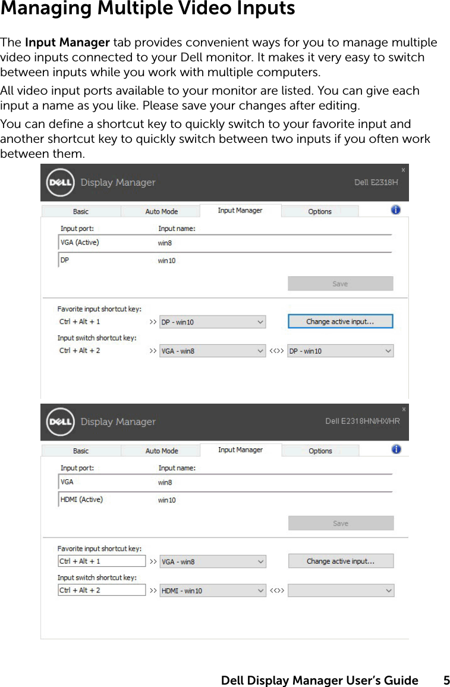This screenshot has width=450, height=687.
Task: Click the Dell logo in the Dell E2318H window
Action: coord(59,182)
